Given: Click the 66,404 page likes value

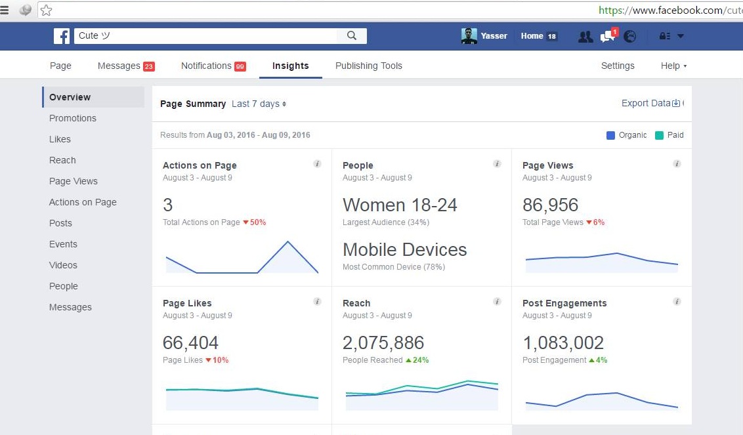Looking at the screenshot, I should (x=190, y=343).
